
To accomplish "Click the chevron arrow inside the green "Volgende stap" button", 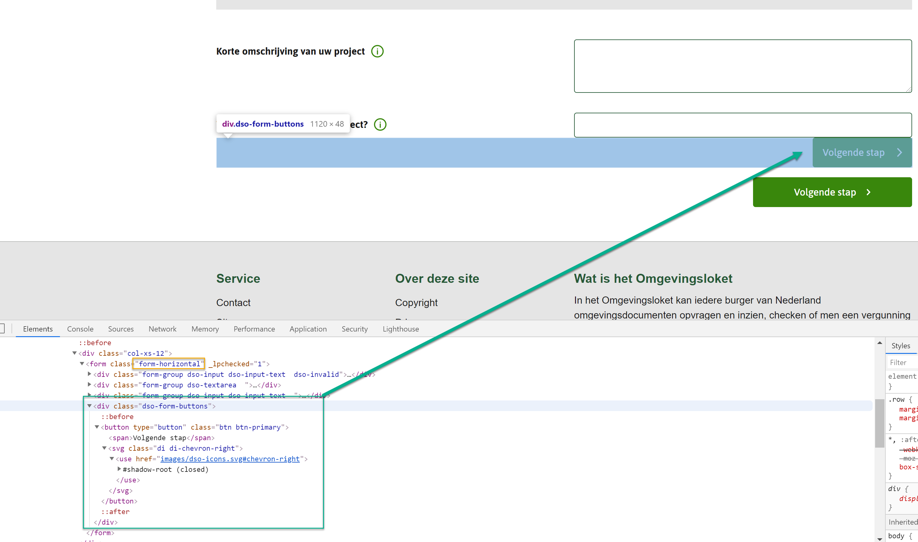I will (x=869, y=192).
